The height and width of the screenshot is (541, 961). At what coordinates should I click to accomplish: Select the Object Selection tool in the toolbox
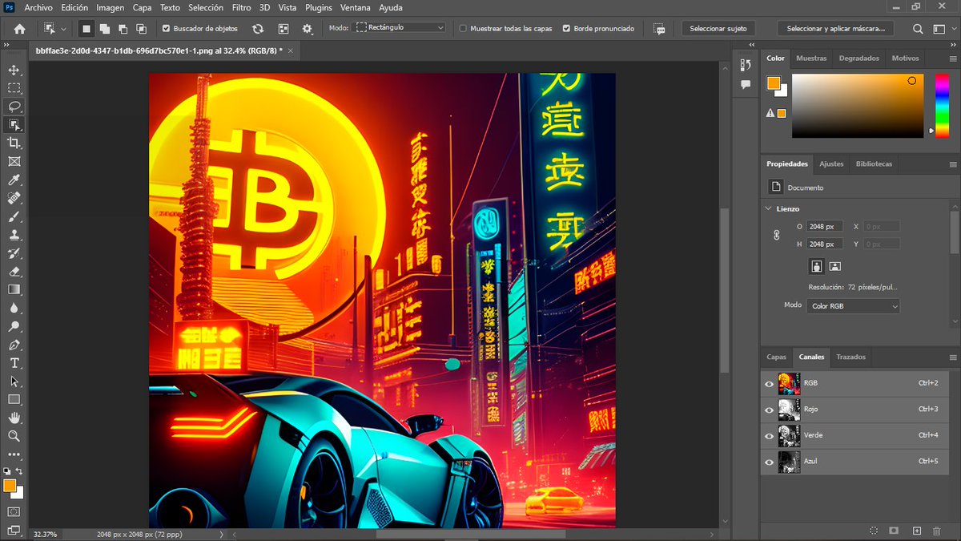tap(14, 124)
